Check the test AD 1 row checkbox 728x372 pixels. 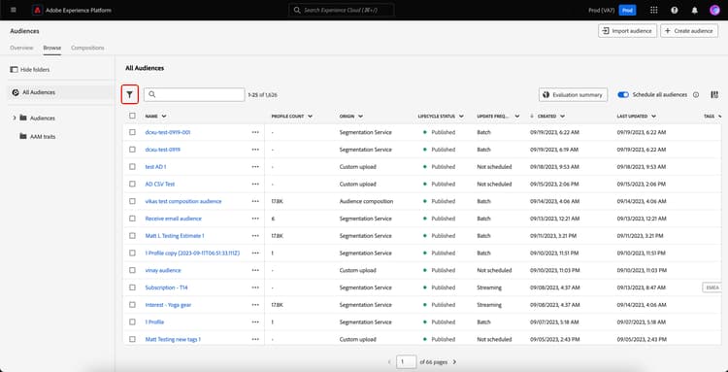click(x=132, y=167)
